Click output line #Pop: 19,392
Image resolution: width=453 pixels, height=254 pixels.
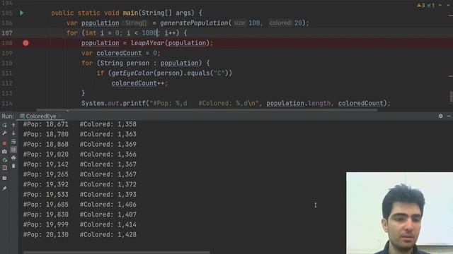click(46, 184)
